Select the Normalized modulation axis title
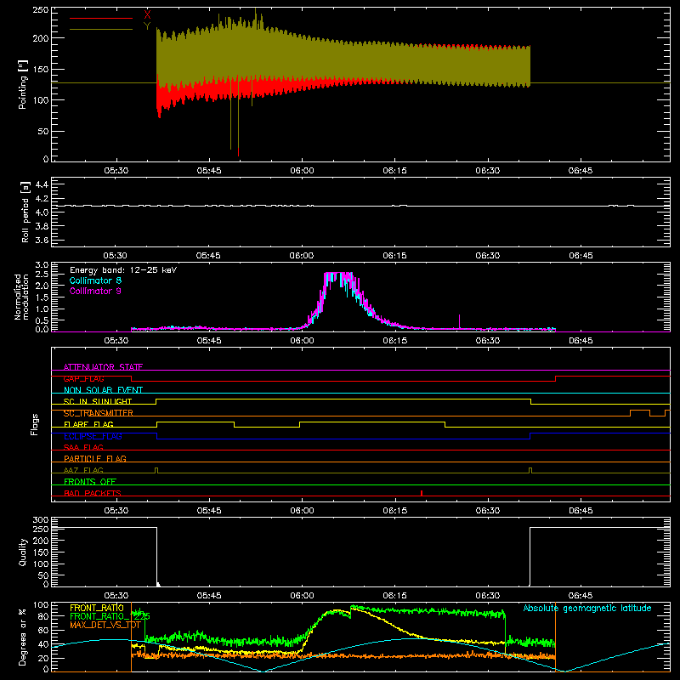This screenshot has width=680, height=680. tap(21, 297)
